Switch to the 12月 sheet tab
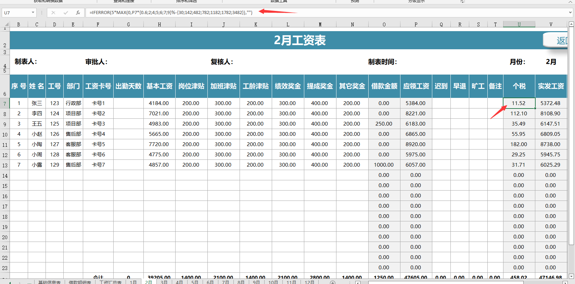 point(309,282)
